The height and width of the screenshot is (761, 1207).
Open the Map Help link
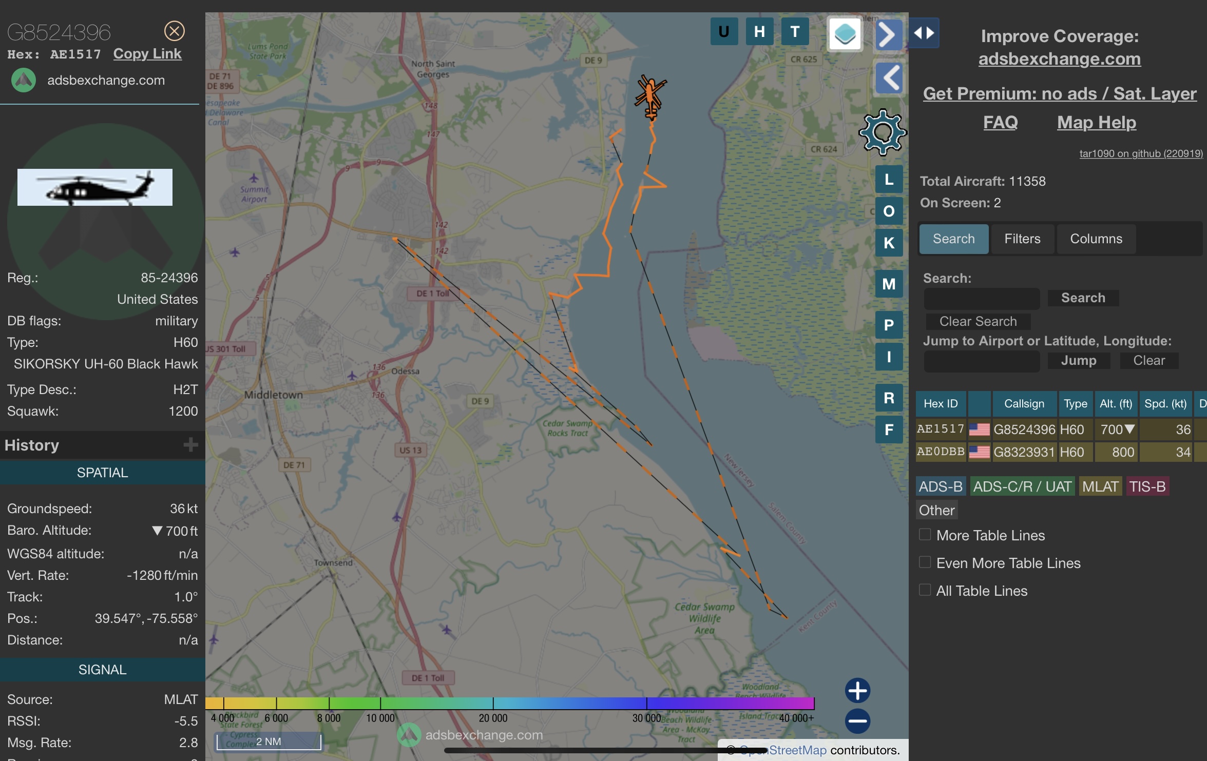pyautogui.click(x=1096, y=123)
